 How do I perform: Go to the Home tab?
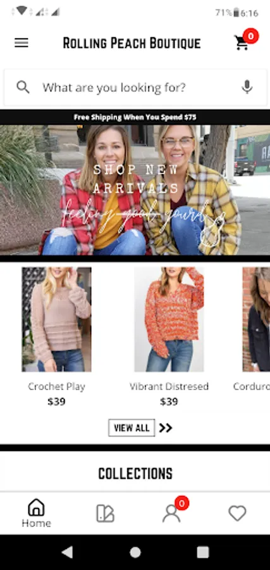(36, 513)
